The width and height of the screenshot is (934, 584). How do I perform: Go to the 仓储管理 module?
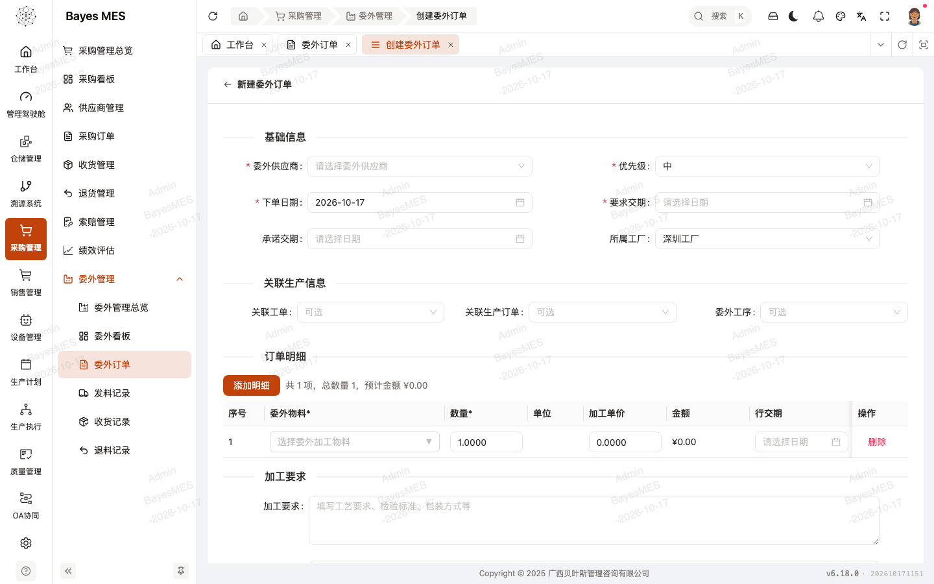[26, 149]
